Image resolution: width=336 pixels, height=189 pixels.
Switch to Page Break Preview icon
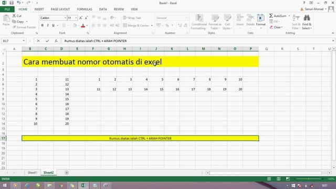point(288,178)
